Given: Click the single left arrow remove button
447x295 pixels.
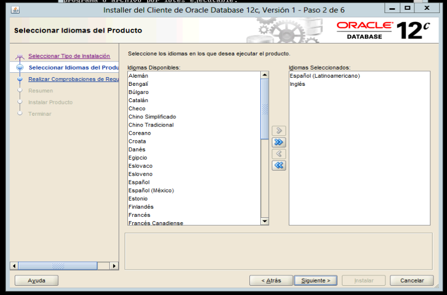Looking at the screenshot, I should pos(279,154).
